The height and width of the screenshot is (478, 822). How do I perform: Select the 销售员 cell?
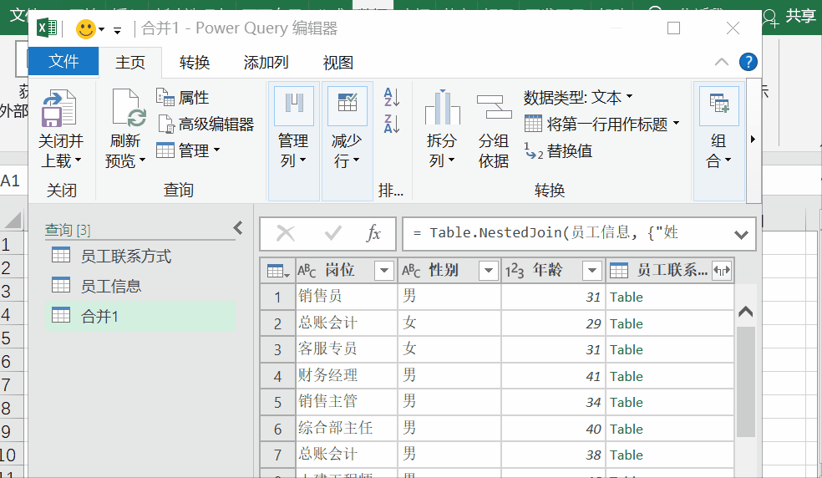(x=347, y=297)
